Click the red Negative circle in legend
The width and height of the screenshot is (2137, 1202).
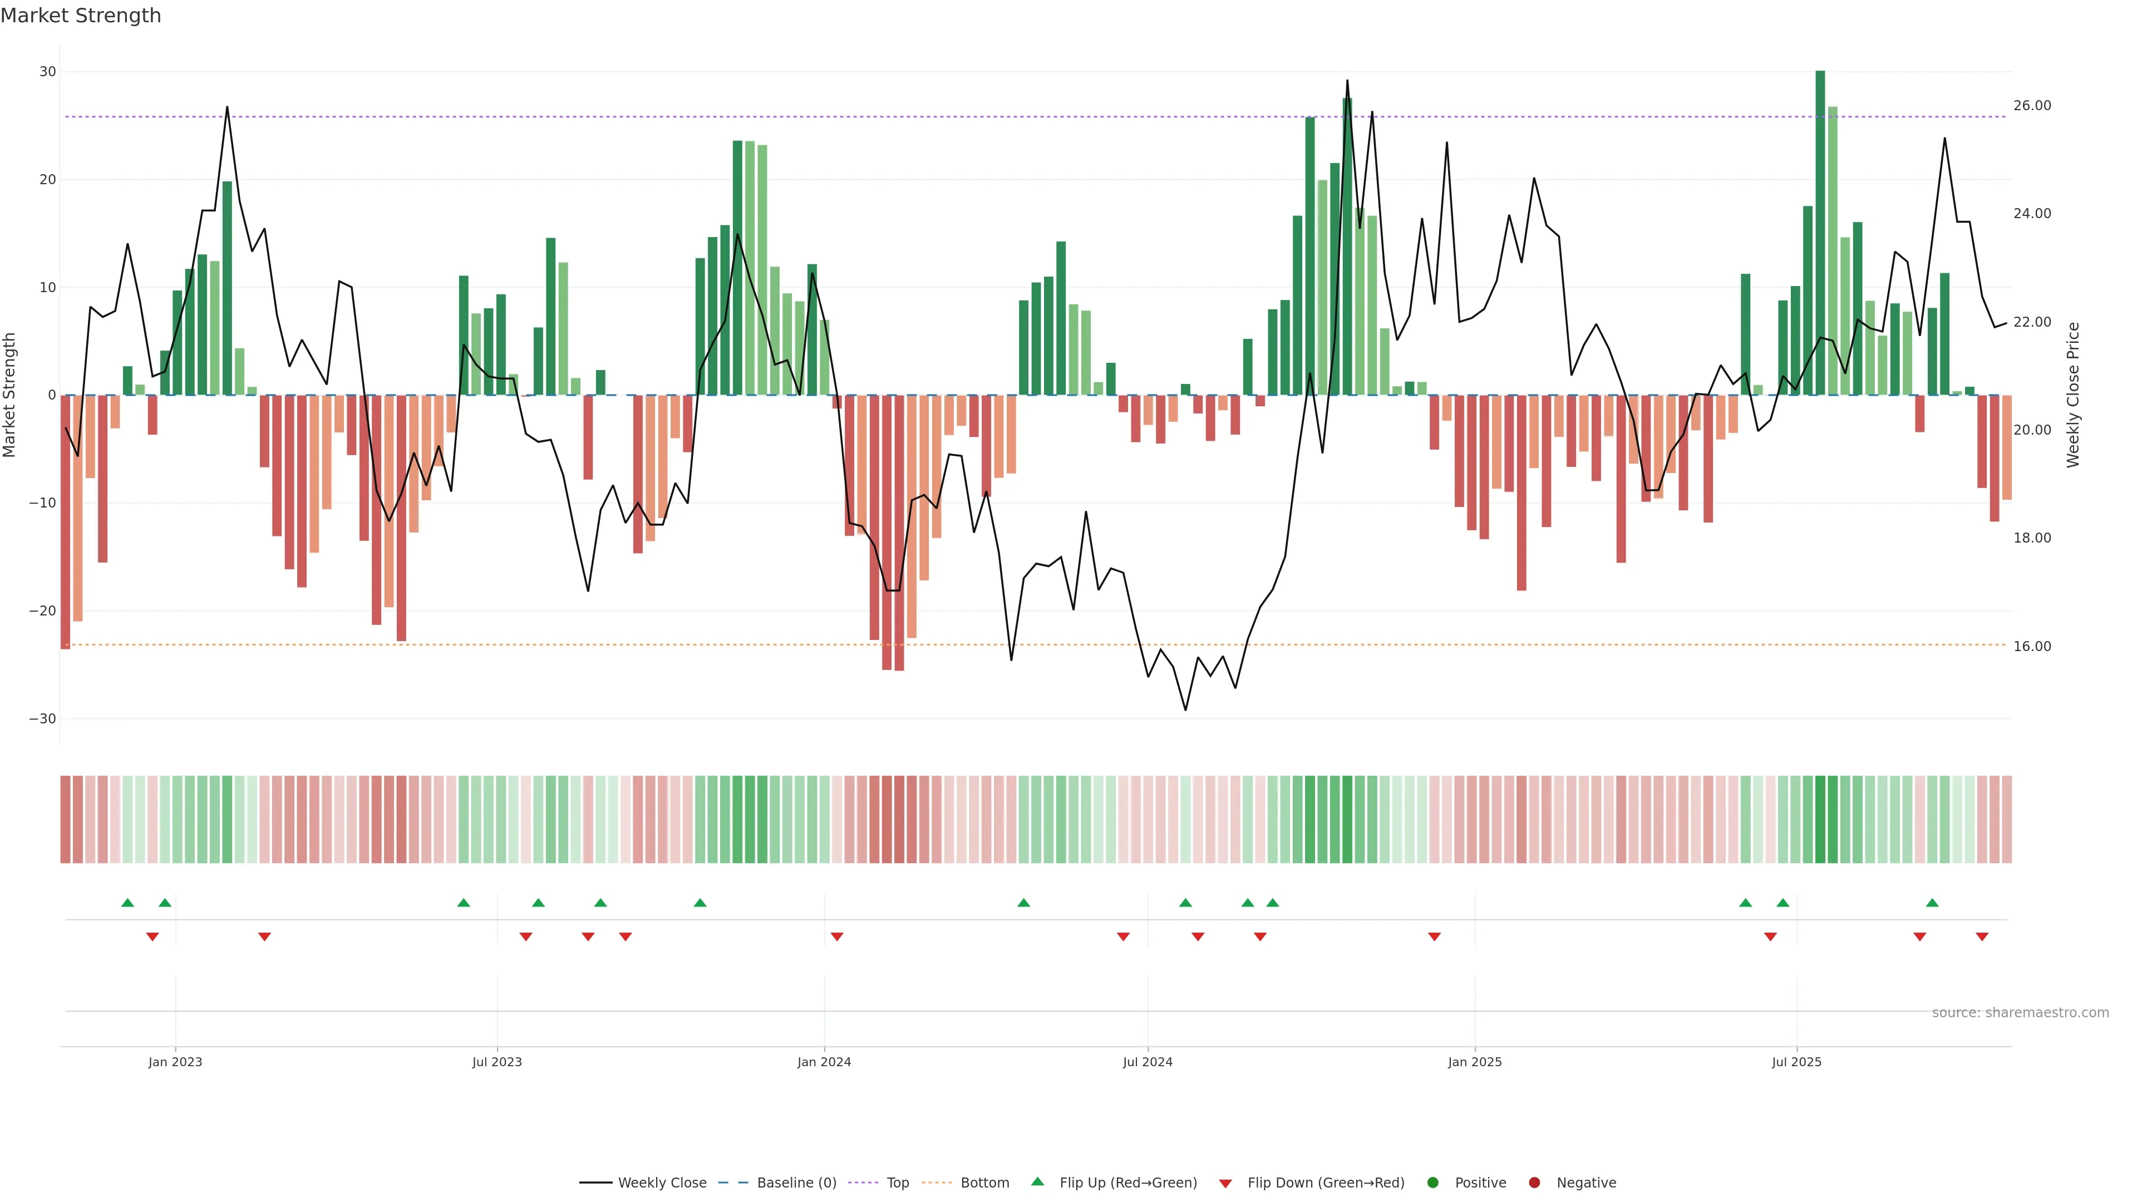point(1534,1182)
